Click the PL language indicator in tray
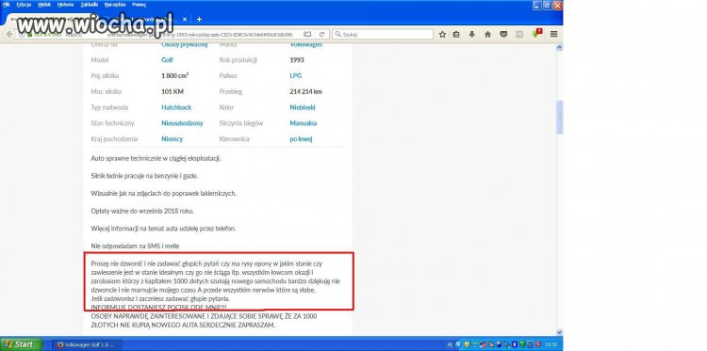The height and width of the screenshot is (351, 707). click(451, 344)
